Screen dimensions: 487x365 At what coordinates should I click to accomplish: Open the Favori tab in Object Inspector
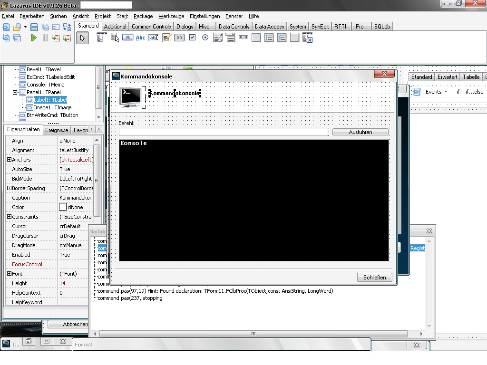click(x=80, y=130)
